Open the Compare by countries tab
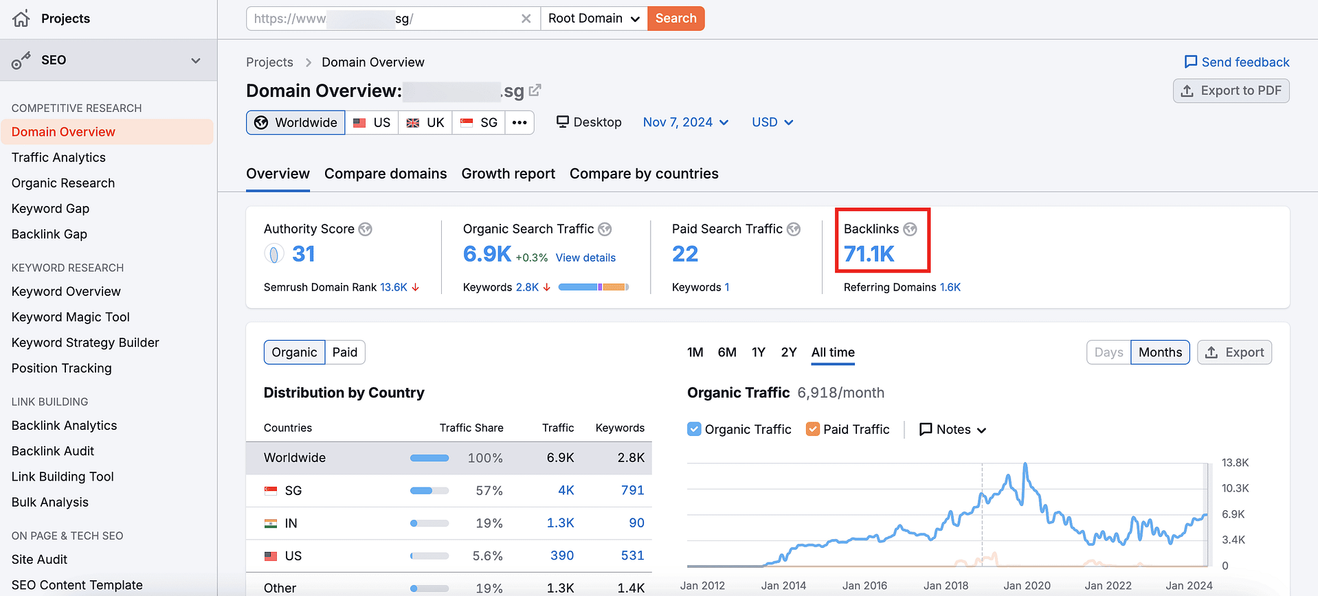Viewport: 1318px width, 596px height. click(x=644, y=174)
